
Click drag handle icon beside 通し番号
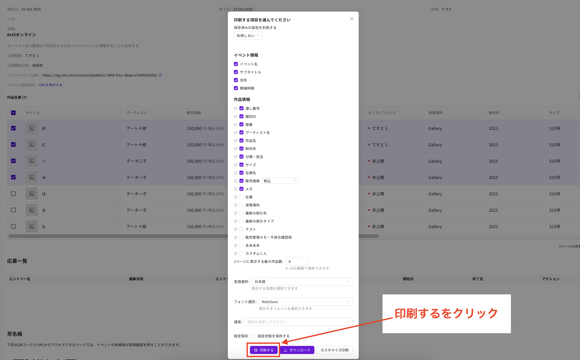coord(236,109)
